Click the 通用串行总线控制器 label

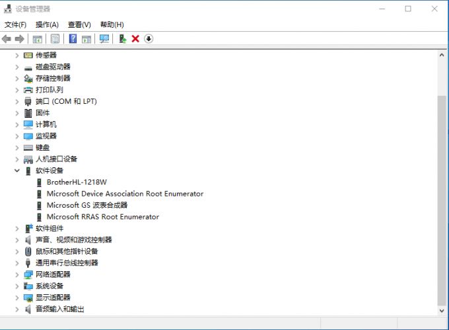click(67, 263)
